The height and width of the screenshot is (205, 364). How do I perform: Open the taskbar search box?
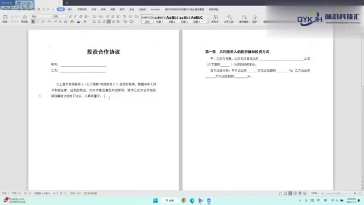point(169,200)
